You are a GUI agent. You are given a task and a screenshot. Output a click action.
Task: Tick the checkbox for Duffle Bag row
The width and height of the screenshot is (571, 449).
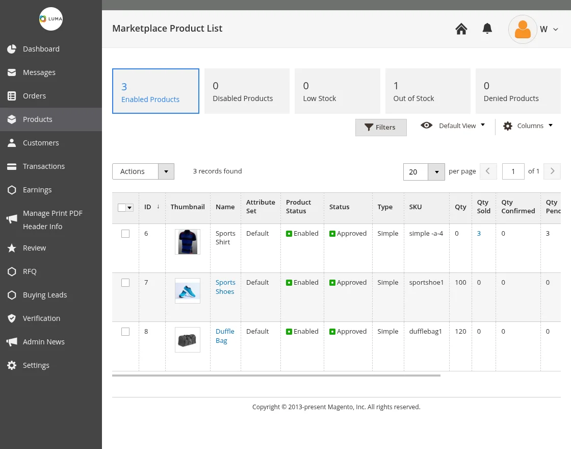[x=125, y=331]
